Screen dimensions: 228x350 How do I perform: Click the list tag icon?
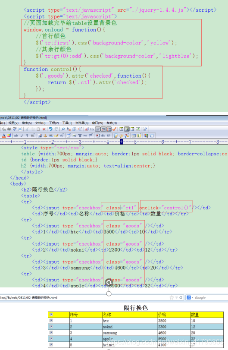pyautogui.click(x=91, y=136)
